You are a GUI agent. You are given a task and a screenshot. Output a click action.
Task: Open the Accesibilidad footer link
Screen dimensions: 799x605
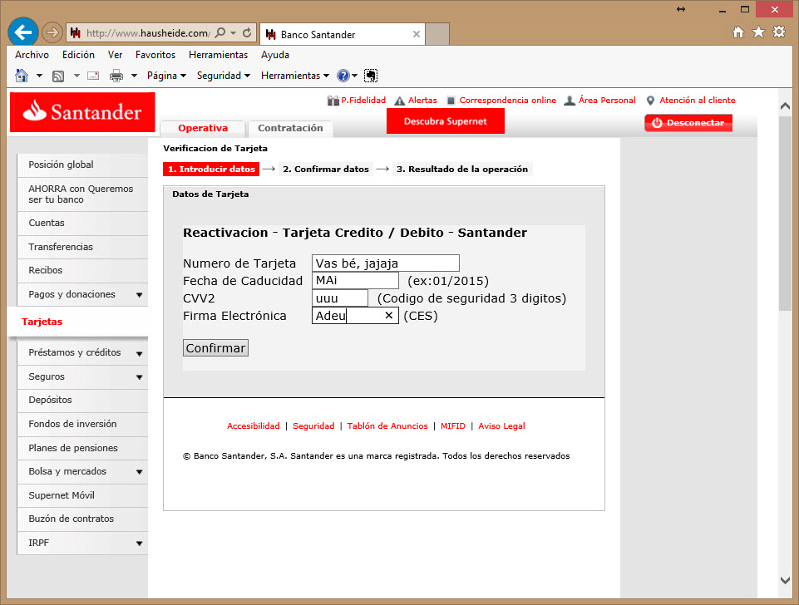pos(254,426)
